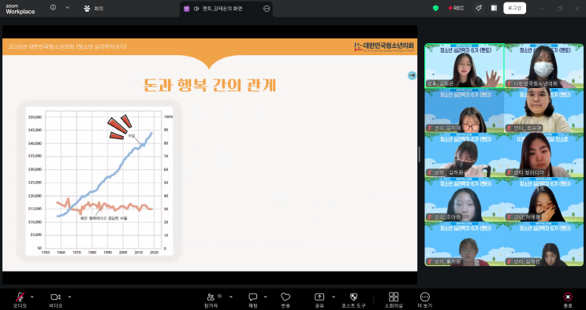This screenshot has width=586, height=310.
Task: Expand share options chevron beside 공유
Action: pyautogui.click(x=334, y=297)
